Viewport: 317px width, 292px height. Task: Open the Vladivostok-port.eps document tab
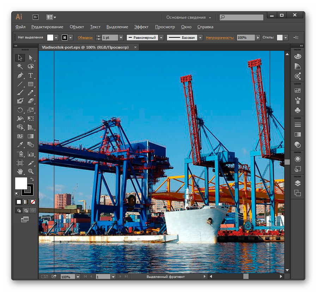[85, 47]
